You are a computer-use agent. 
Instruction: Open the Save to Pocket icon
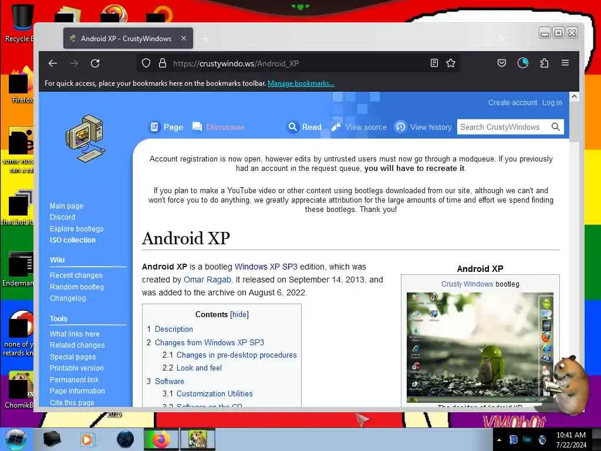click(x=502, y=63)
